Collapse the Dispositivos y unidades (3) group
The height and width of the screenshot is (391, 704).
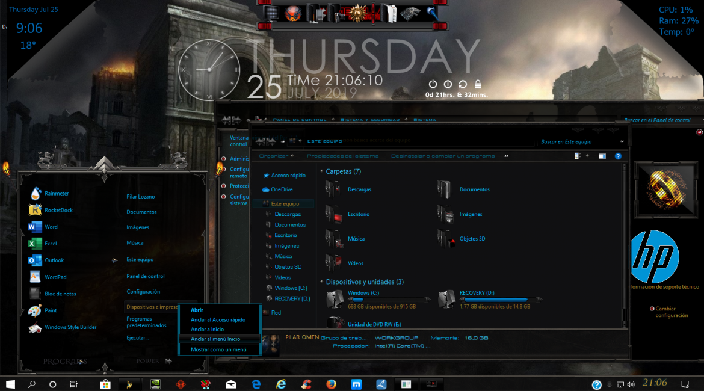pos(321,282)
